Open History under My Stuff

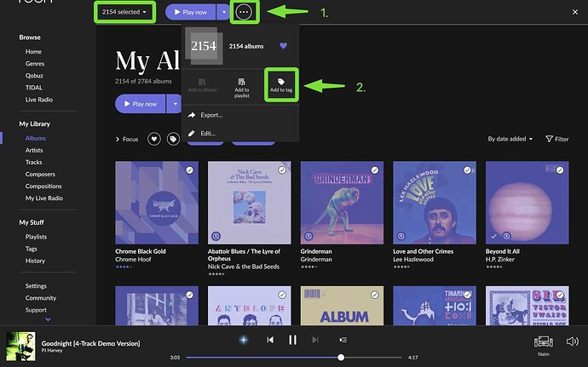point(35,261)
